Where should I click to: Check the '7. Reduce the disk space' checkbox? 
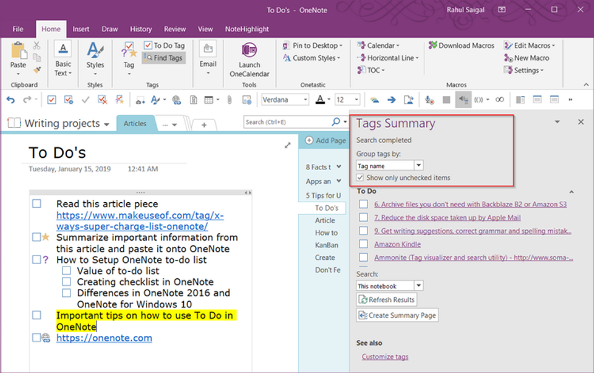[363, 217]
